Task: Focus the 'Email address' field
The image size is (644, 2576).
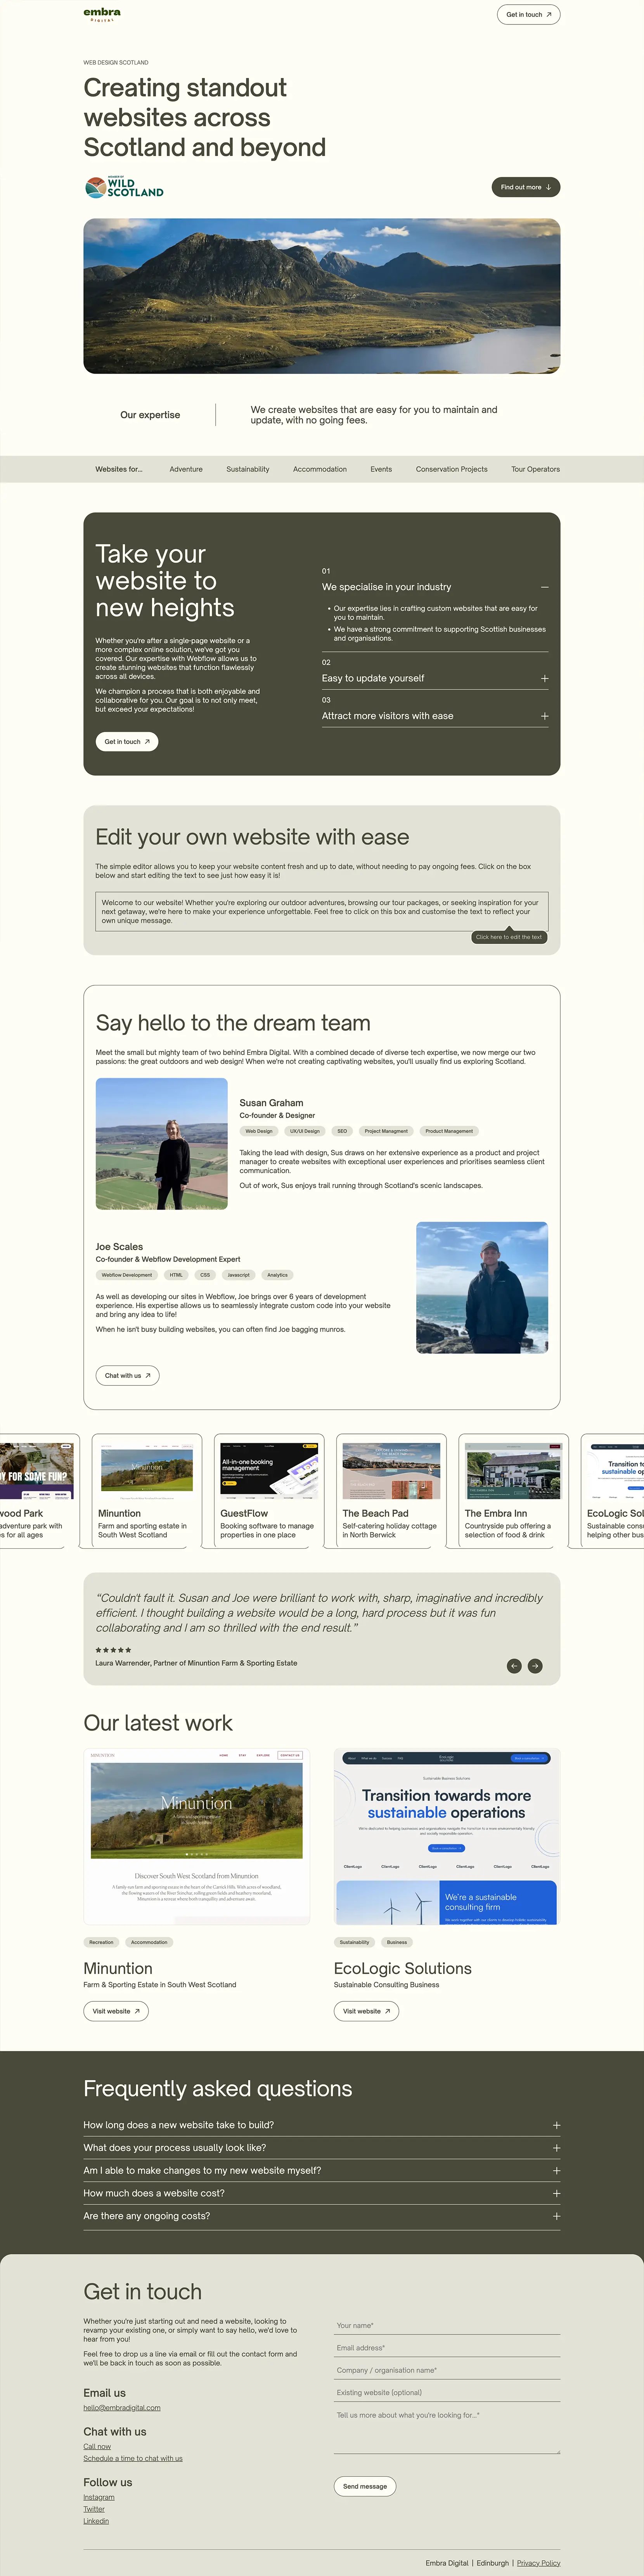Action: pos(447,2348)
